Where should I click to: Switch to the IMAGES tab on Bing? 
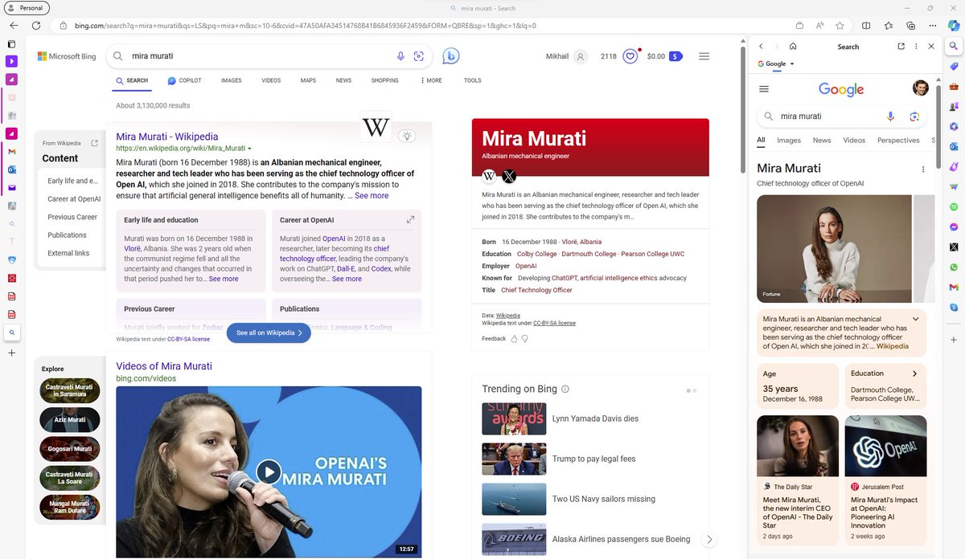point(232,80)
